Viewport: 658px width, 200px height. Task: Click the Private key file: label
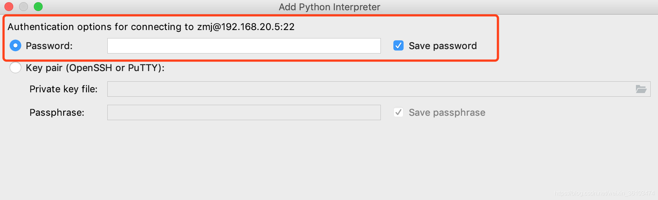64,89
